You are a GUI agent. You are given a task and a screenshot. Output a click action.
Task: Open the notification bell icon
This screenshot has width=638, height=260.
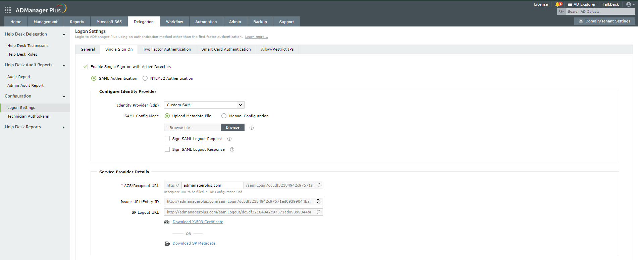[x=558, y=4]
